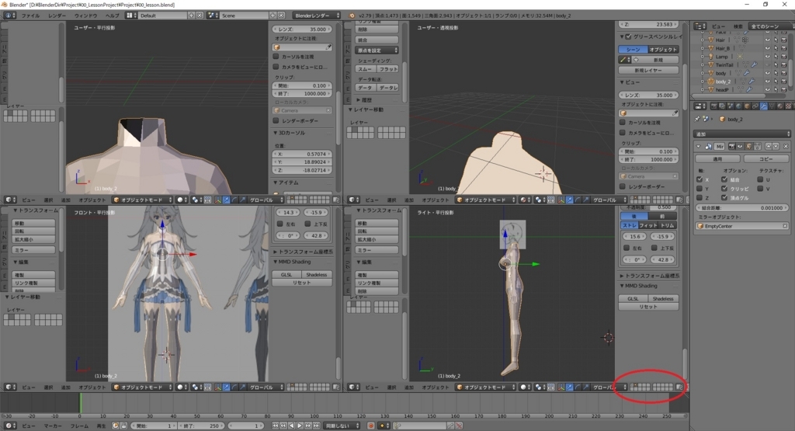Click the Blender logo in the info header
Screen dimensions: 795x431
pos(352,16)
